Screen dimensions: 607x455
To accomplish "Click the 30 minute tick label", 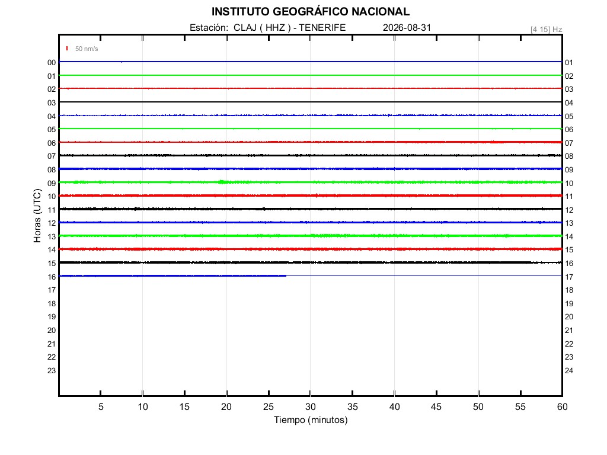I will pyautogui.click(x=311, y=406).
